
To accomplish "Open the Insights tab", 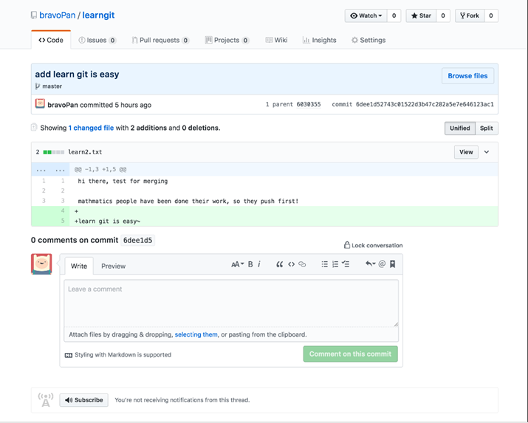I will coord(319,40).
